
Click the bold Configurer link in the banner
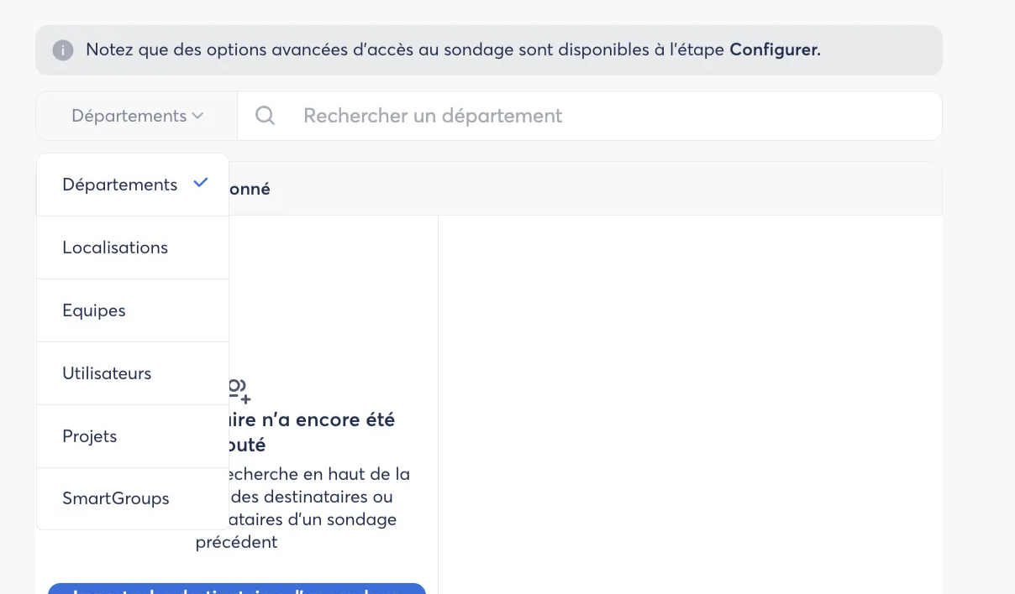pos(774,49)
